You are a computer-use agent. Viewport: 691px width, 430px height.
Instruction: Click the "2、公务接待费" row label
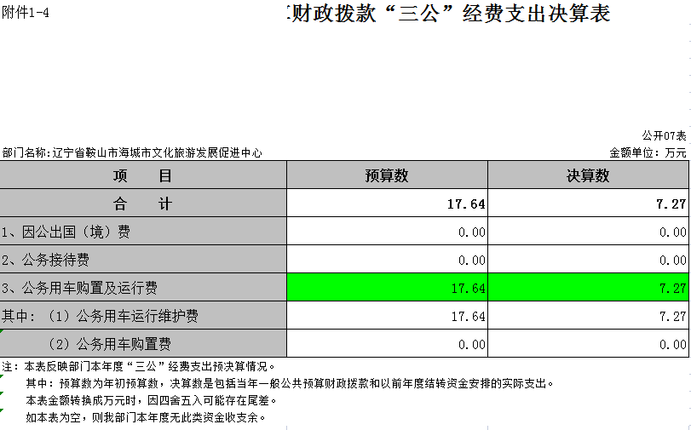143,260
